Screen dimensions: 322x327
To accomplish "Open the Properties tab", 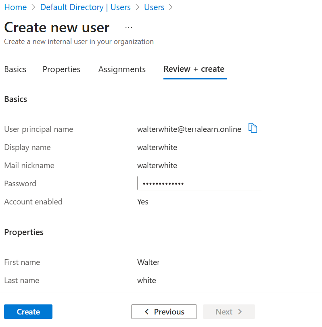I will (x=61, y=69).
